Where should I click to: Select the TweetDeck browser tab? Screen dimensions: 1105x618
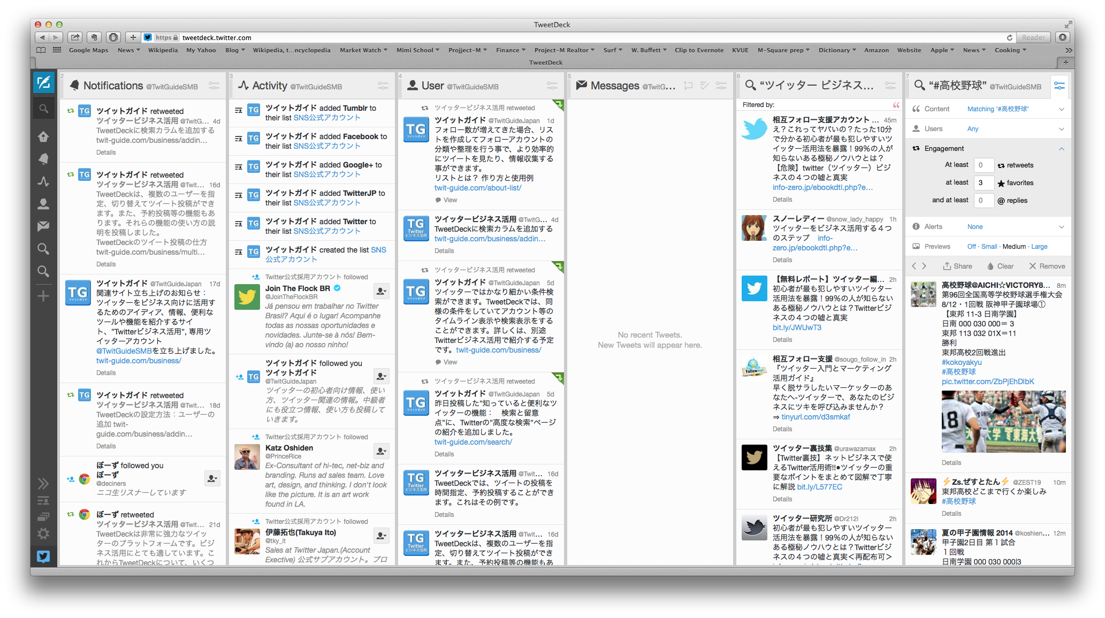545,63
